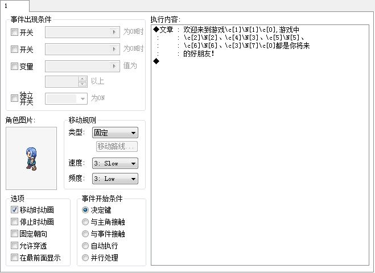Open the variable selector field
This screenshot has width=375, height=273.
[83, 66]
